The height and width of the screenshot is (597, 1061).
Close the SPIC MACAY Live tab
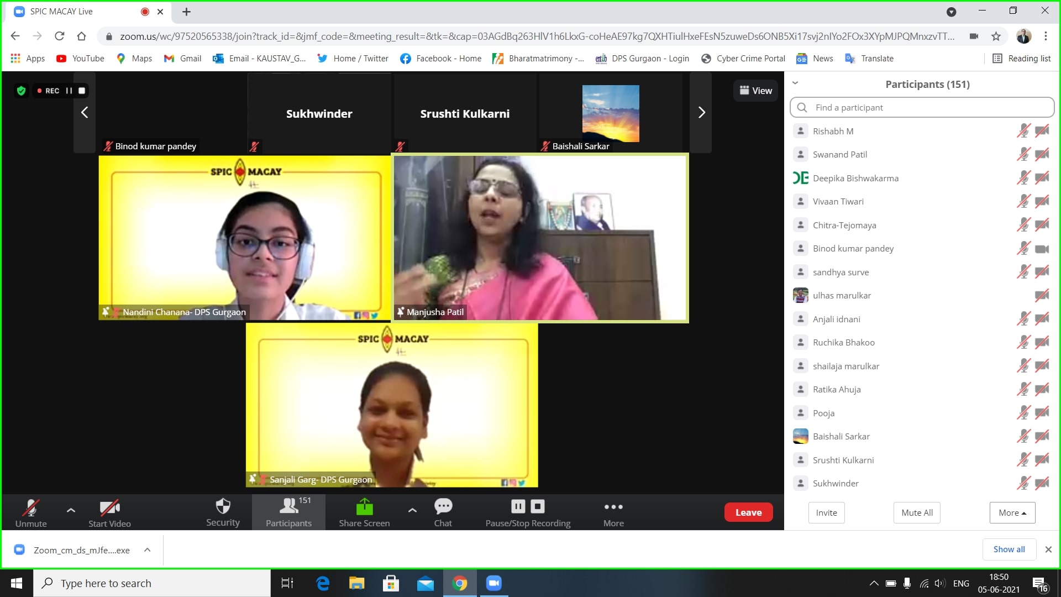[x=160, y=12]
